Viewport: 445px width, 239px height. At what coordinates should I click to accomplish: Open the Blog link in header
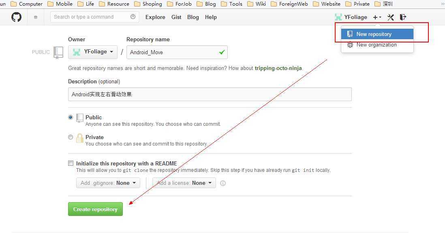click(193, 17)
